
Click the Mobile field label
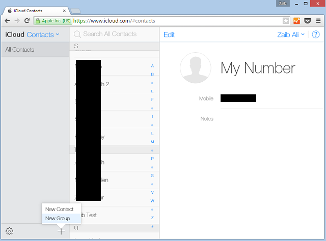coord(206,98)
